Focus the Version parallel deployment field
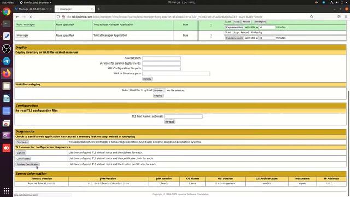This screenshot has width=350, height=197. pos(162,63)
